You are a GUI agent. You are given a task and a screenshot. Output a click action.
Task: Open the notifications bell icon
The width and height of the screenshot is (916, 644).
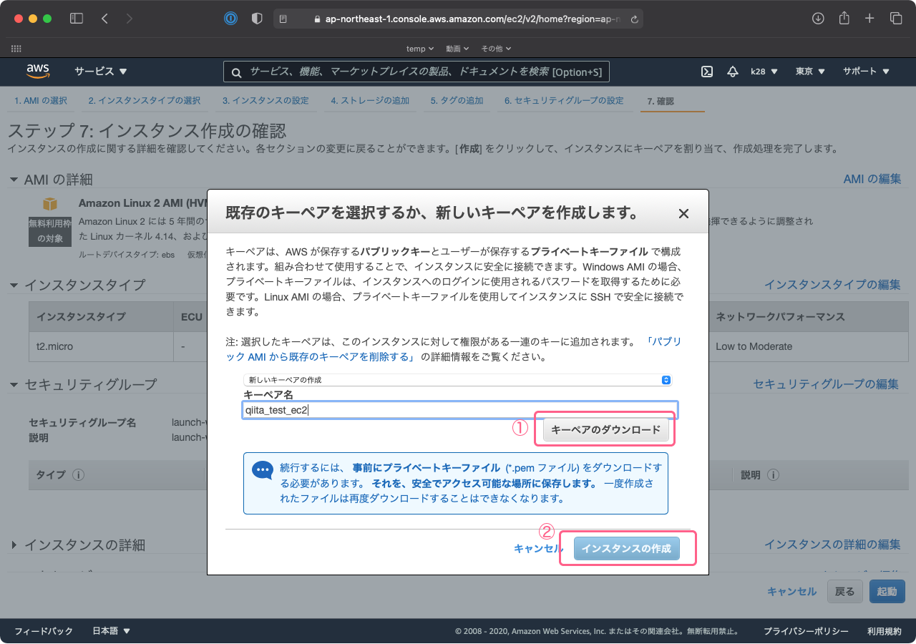coord(732,72)
